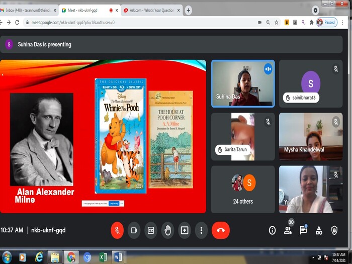
Task: Unmute the microphone button
Action: pyautogui.click(x=117, y=230)
